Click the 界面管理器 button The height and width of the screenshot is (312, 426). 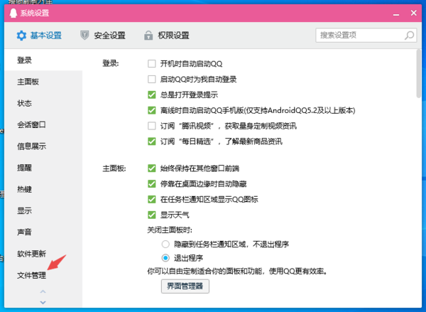coord(185,286)
